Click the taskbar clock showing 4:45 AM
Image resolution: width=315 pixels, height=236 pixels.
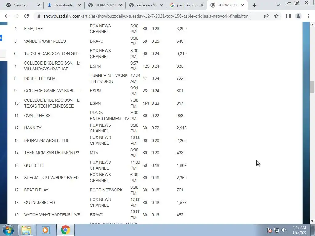[x=299, y=230]
